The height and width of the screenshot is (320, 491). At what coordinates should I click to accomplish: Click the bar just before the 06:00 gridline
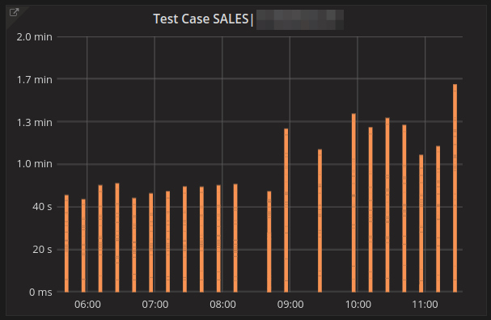click(83, 246)
